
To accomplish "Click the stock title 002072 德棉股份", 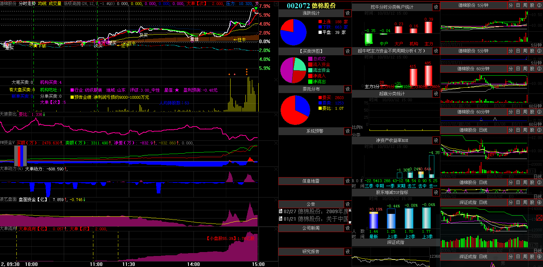I will 311,6.
